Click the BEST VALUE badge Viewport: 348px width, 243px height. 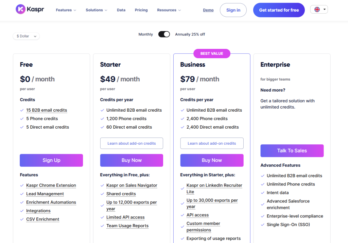(x=212, y=53)
